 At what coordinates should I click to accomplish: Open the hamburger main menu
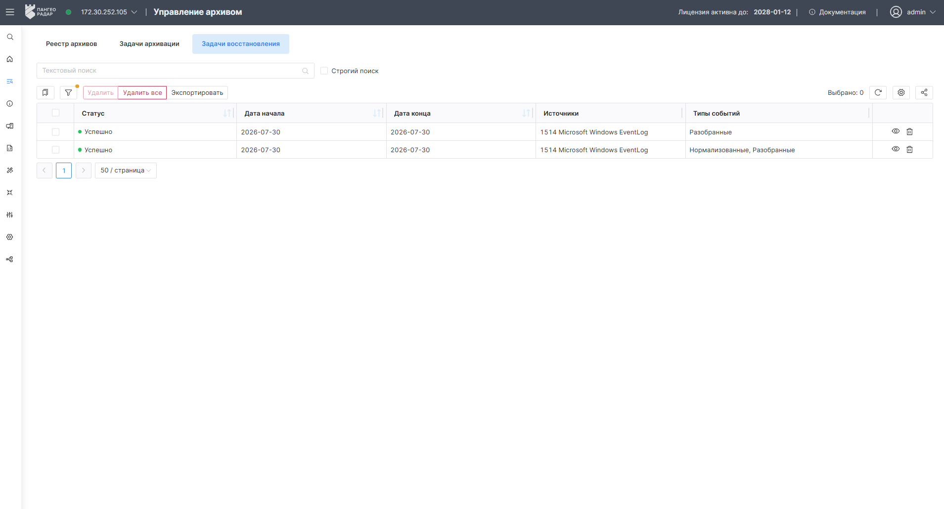tap(10, 12)
